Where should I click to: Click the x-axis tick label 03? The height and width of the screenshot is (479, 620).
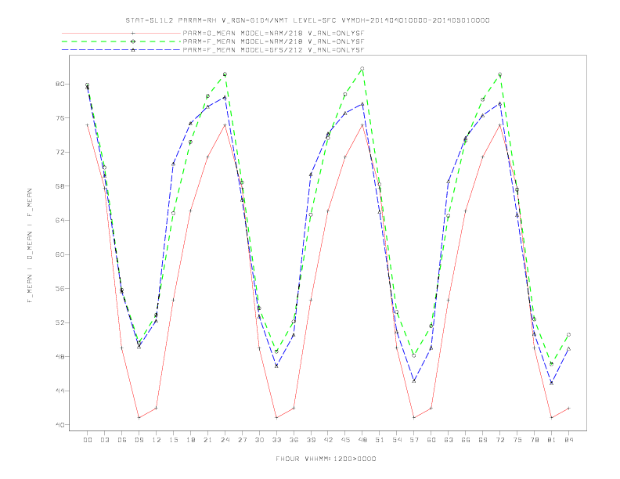pos(104,440)
